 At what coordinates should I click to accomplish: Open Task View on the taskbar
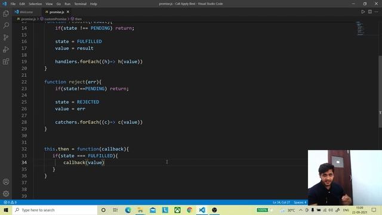point(115,210)
